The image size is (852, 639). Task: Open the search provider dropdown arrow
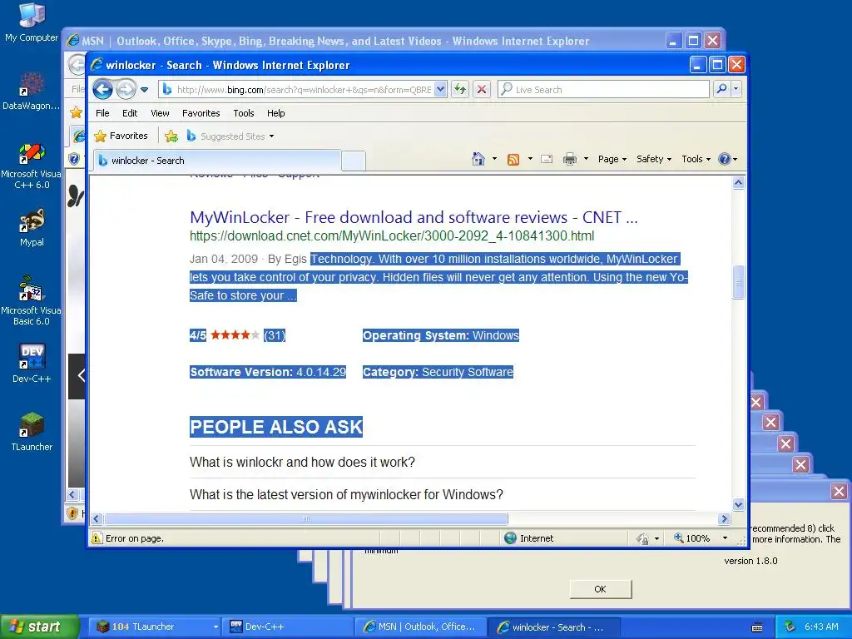coord(736,88)
